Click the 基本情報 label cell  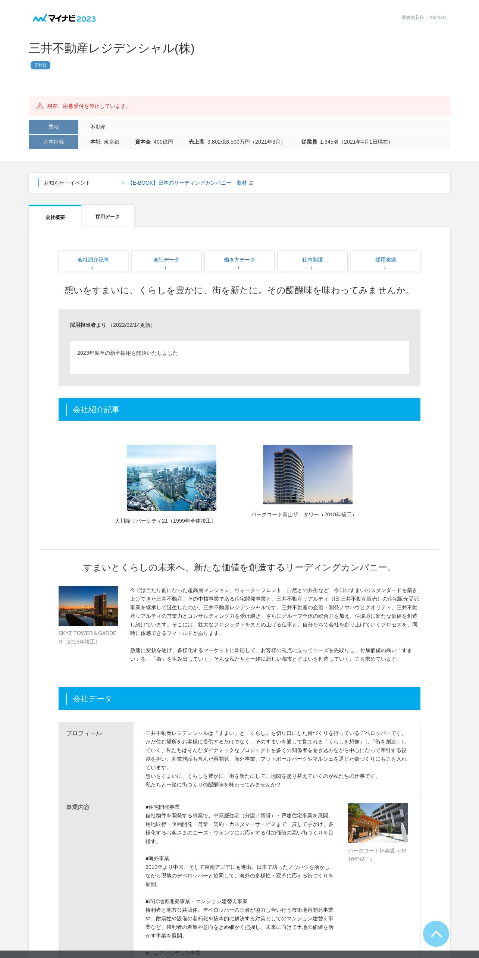tap(53, 142)
